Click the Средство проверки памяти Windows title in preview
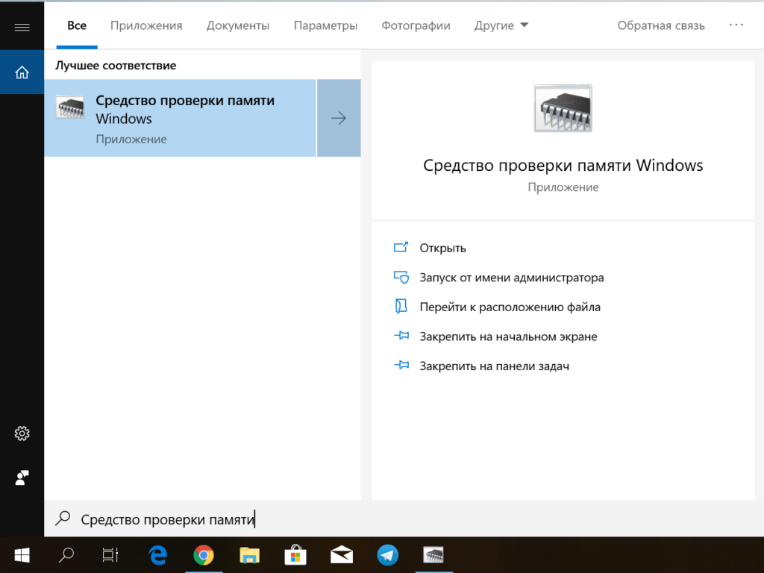 click(x=563, y=166)
